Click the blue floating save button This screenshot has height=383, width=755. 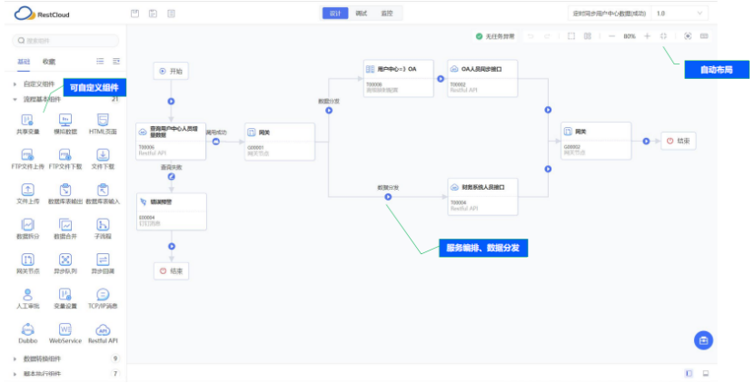[x=702, y=340]
